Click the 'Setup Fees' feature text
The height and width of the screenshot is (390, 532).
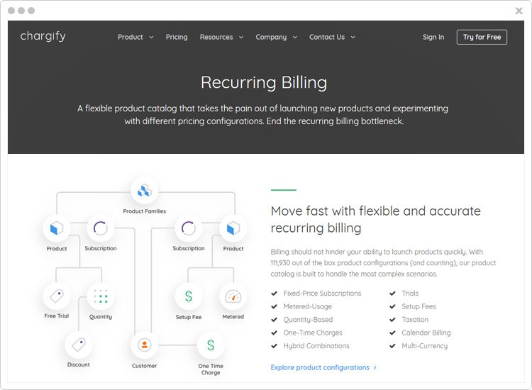419,306
